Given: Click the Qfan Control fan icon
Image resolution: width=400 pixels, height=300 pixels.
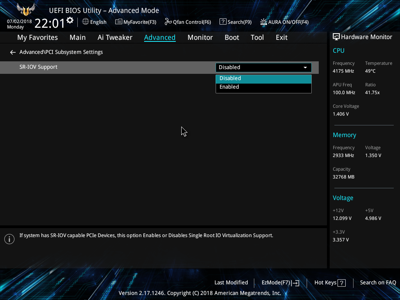Looking at the screenshot, I should point(168,22).
